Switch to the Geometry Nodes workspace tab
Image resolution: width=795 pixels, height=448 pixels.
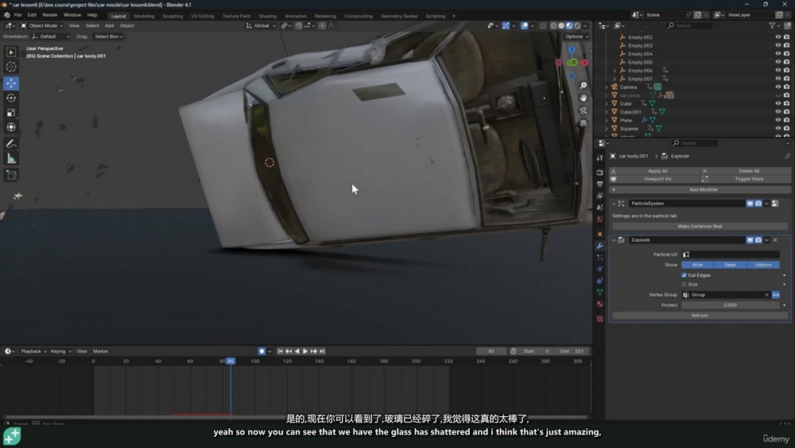[399, 16]
